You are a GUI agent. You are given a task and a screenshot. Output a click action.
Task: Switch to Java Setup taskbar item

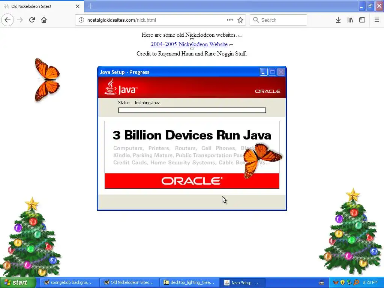pyautogui.click(x=243, y=282)
